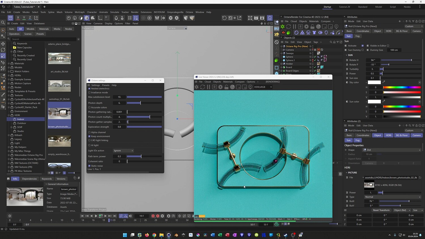This screenshot has width=425, height=239.
Task: Toggle Visible in Editor checkbox
Action: [388, 46]
